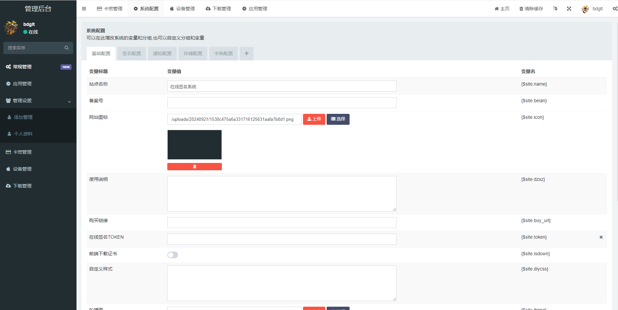
Task: Click the plus tab to add a group
Action: (246, 53)
